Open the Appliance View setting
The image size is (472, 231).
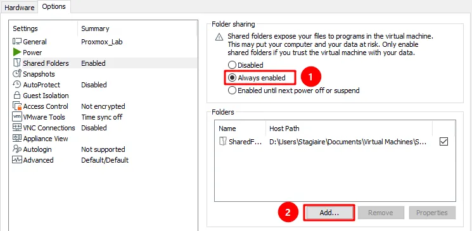pyautogui.click(x=46, y=139)
